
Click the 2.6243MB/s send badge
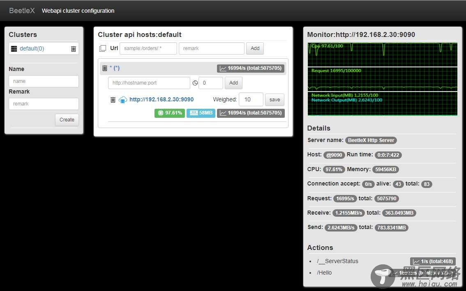[x=341, y=228]
